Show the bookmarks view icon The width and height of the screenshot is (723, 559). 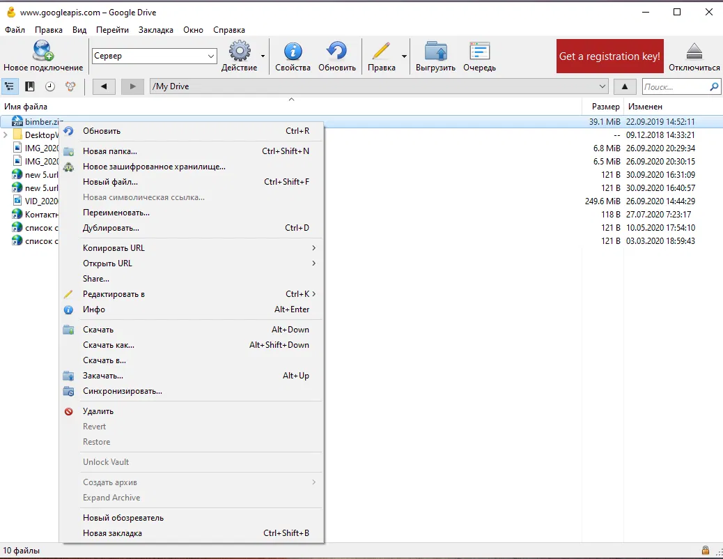[29, 86]
